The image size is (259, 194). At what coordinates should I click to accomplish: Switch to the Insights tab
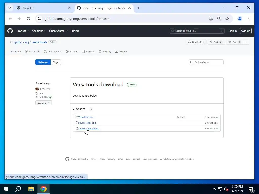(x=121, y=52)
